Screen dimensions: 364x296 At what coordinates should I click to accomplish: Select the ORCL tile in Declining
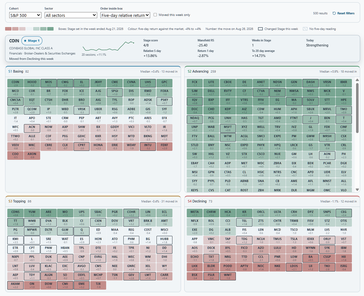pyautogui.click(x=261, y=213)
